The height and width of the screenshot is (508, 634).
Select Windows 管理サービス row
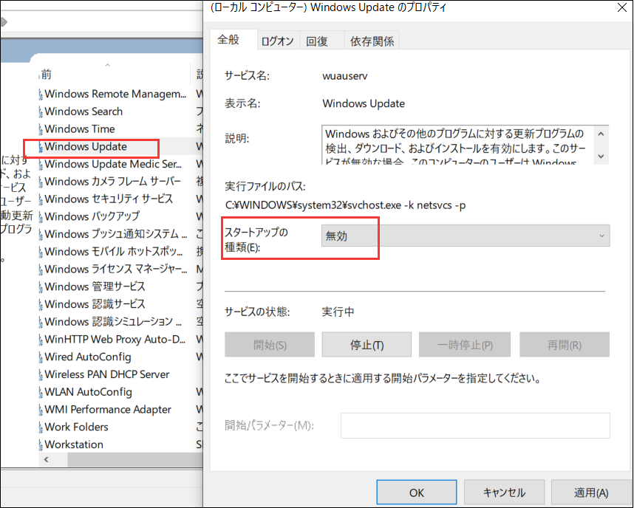click(120, 287)
